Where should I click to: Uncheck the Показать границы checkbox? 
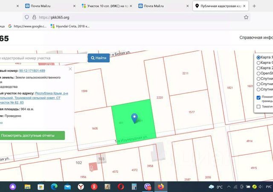pos(258,98)
